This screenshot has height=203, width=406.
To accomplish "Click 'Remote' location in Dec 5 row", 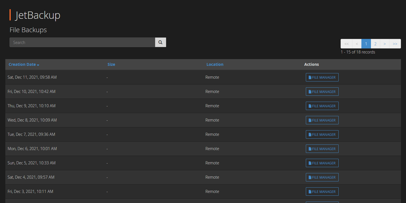I will click(x=212, y=163).
